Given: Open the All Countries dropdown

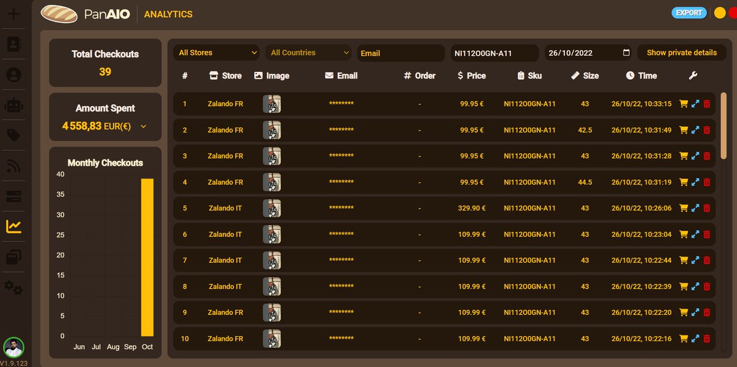Looking at the screenshot, I should (x=310, y=53).
